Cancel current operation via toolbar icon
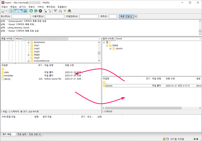Image resolution: width=202 pixels, height=141 pixels. tap(40, 11)
